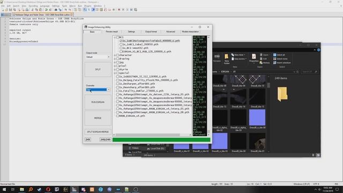The image size is (343, 193).
Task: Click the Explorer search box
Action: (309, 72)
